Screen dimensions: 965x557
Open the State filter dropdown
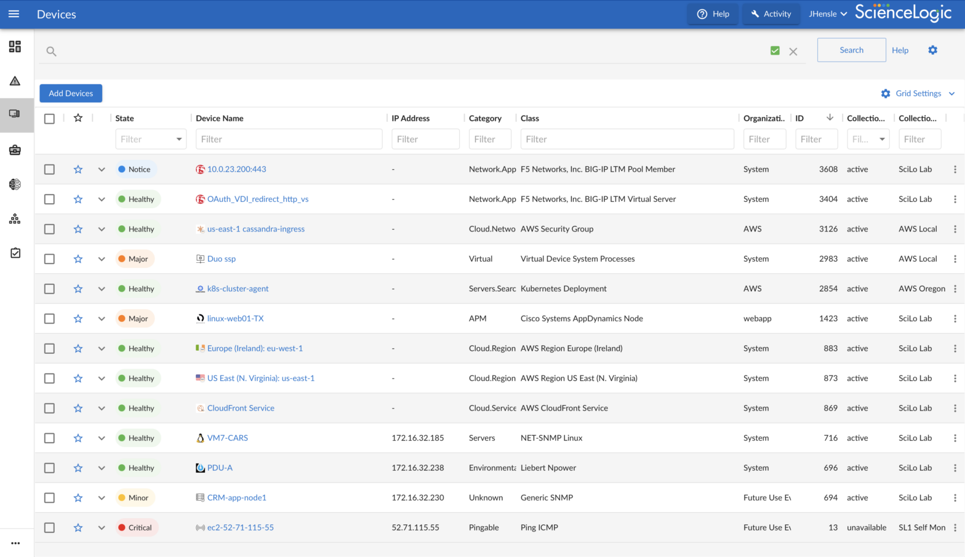click(x=151, y=140)
